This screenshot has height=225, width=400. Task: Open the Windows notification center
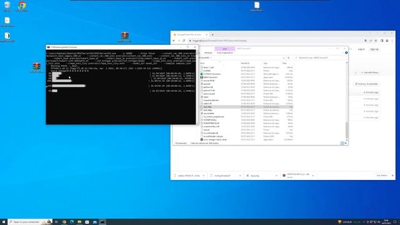tap(395, 222)
